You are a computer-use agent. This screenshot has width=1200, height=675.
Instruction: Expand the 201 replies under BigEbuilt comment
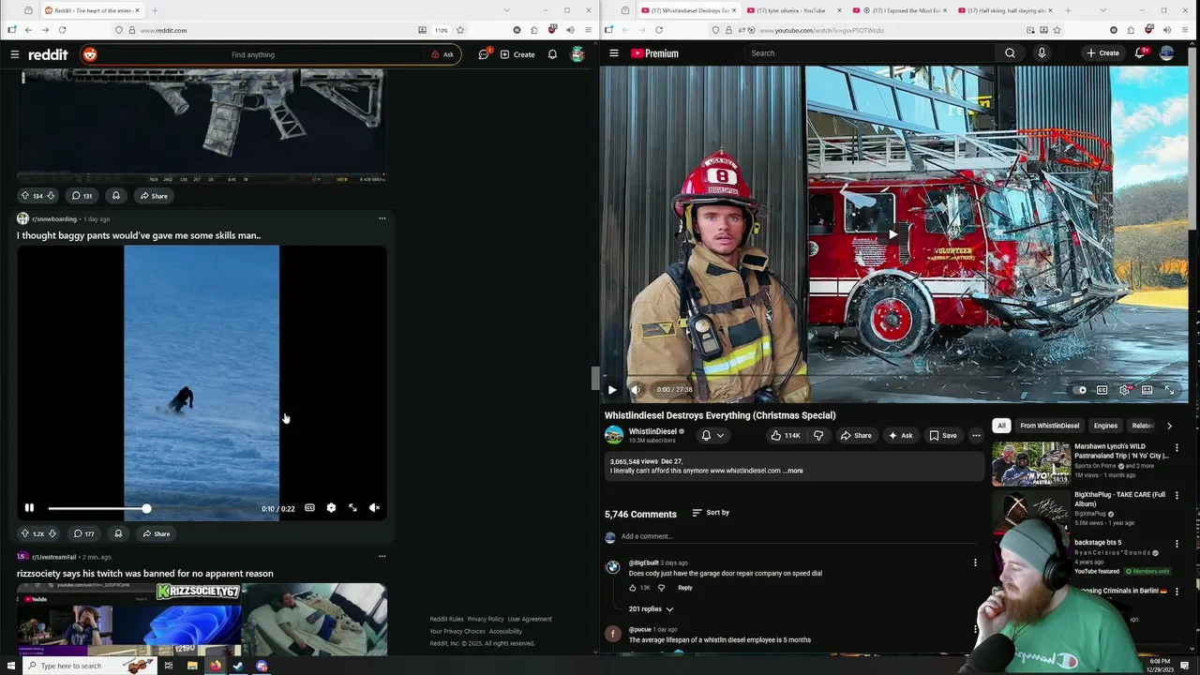651,609
